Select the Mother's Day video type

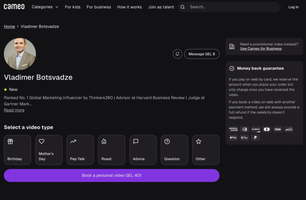coord(49,150)
